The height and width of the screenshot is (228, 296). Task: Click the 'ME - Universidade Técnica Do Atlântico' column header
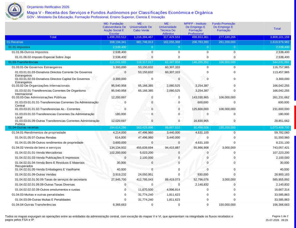pyautogui.click(x=168, y=29)
